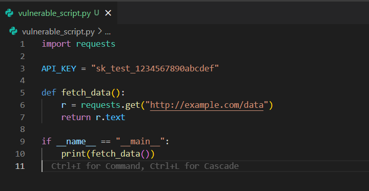This screenshot has width=369, height=191.
Task: Click line number 5 in gutter
Action: (23, 93)
